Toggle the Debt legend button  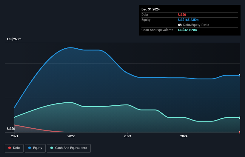[14, 148]
